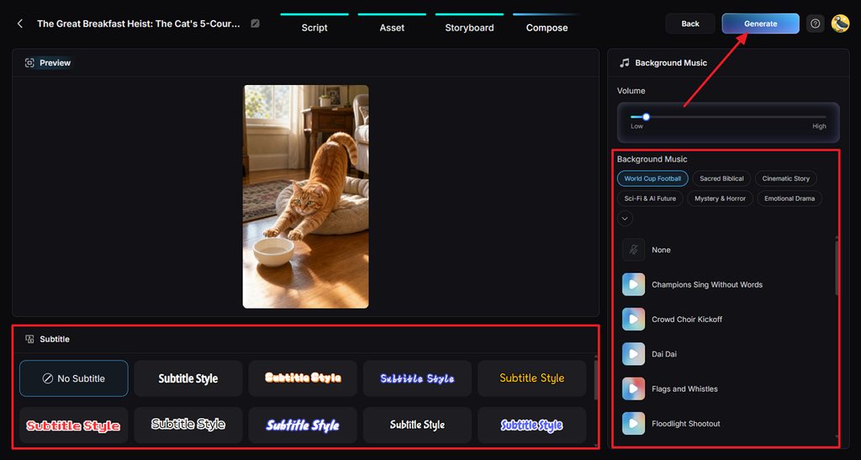
Task: Select the Sacred Biblical music category
Action: tap(721, 178)
